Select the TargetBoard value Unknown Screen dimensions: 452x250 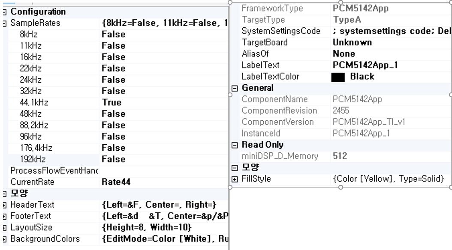352,42
